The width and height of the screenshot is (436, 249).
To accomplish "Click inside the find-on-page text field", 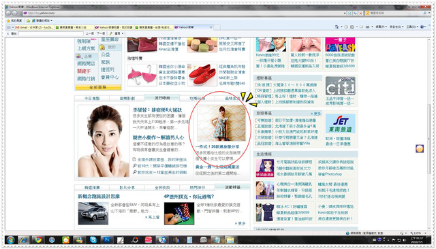I will point(50,33).
